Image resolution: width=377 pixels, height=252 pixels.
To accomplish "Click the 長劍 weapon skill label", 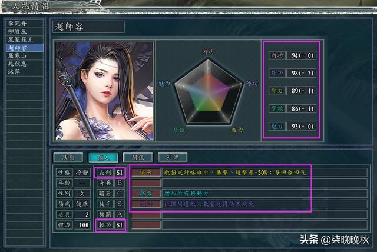I will click(x=105, y=173).
